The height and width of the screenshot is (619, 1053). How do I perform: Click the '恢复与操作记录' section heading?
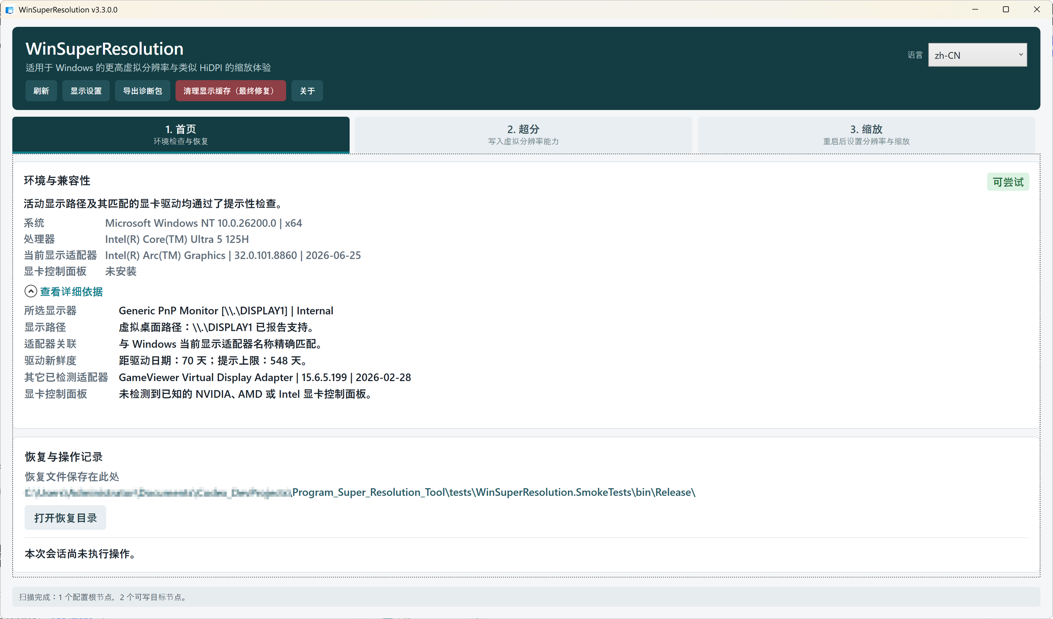click(64, 457)
